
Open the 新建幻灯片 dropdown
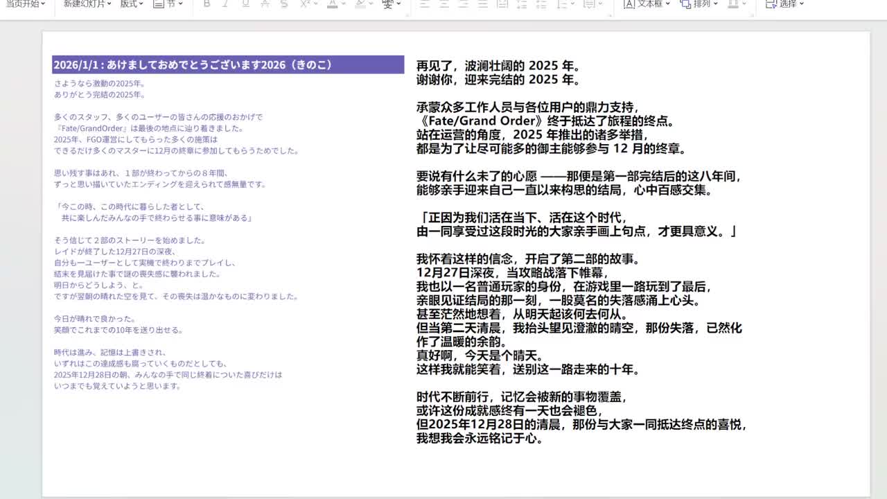87,3
